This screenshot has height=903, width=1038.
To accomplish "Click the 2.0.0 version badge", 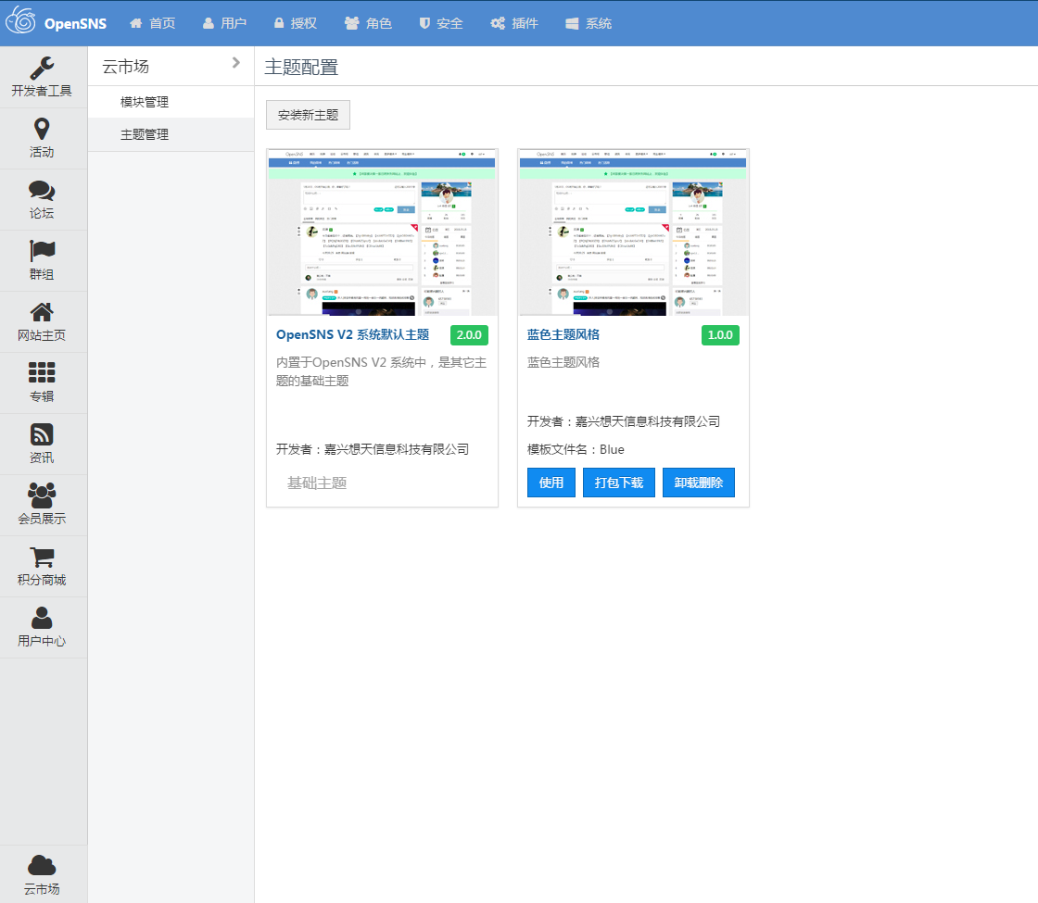I will 469,334.
